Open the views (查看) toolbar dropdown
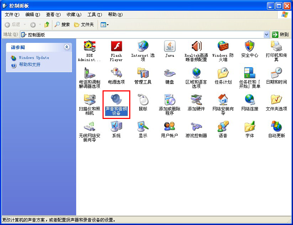This screenshot has height=225, width=293. click(x=105, y=25)
